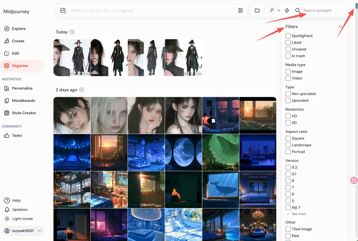Check the Video media type filter
358x241 pixels.
(288, 78)
